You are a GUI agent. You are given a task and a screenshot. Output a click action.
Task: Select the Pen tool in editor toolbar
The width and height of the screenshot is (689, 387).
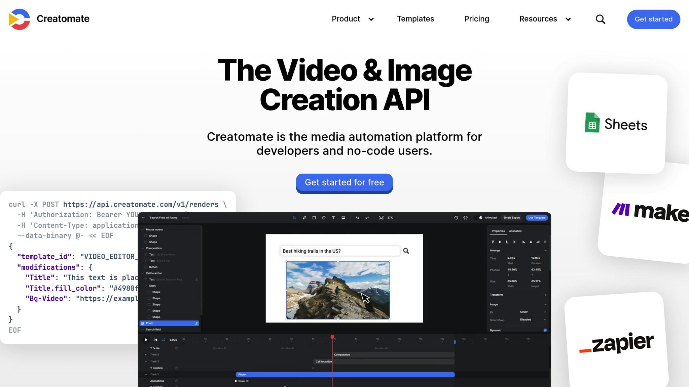(x=304, y=218)
